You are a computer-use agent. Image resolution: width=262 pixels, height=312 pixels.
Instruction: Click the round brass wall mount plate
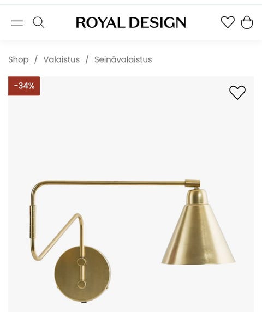click(x=82, y=274)
